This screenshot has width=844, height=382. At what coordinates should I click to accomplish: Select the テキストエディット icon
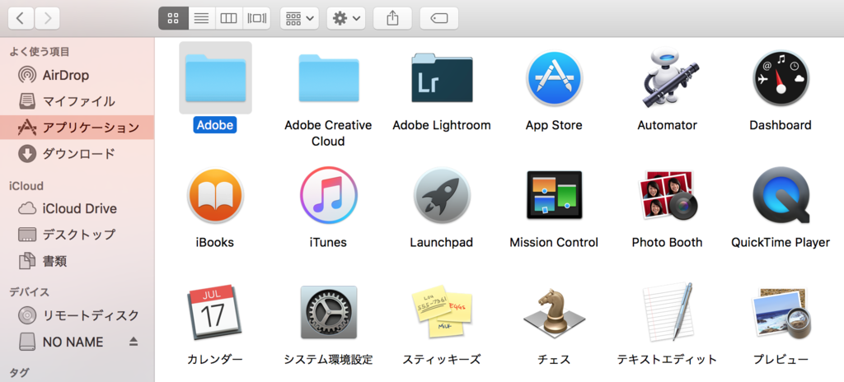[x=668, y=313]
